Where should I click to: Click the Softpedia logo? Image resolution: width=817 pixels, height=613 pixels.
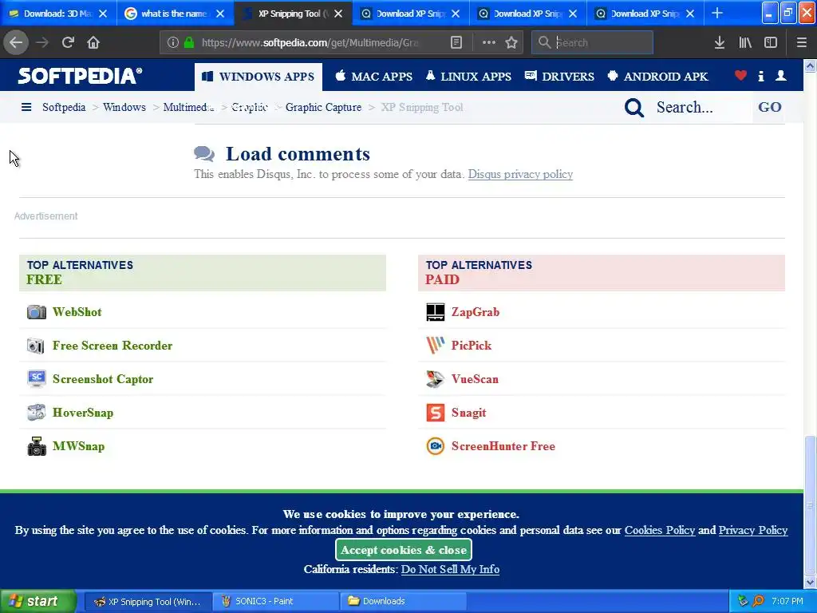click(80, 76)
